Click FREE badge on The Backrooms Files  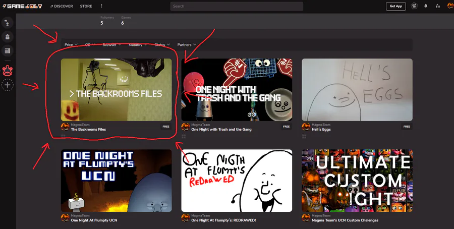166,127
